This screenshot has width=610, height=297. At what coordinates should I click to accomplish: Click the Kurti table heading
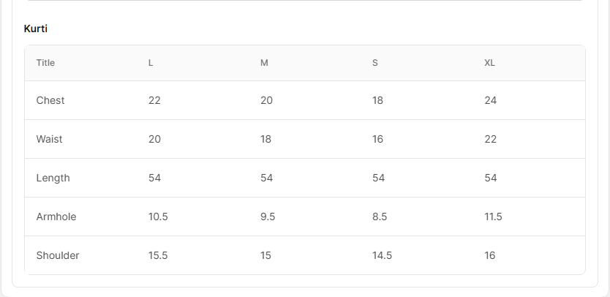[36, 29]
